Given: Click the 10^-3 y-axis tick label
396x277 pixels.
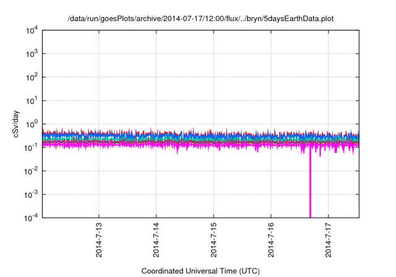Looking at the screenshot, I should tap(31, 195).
